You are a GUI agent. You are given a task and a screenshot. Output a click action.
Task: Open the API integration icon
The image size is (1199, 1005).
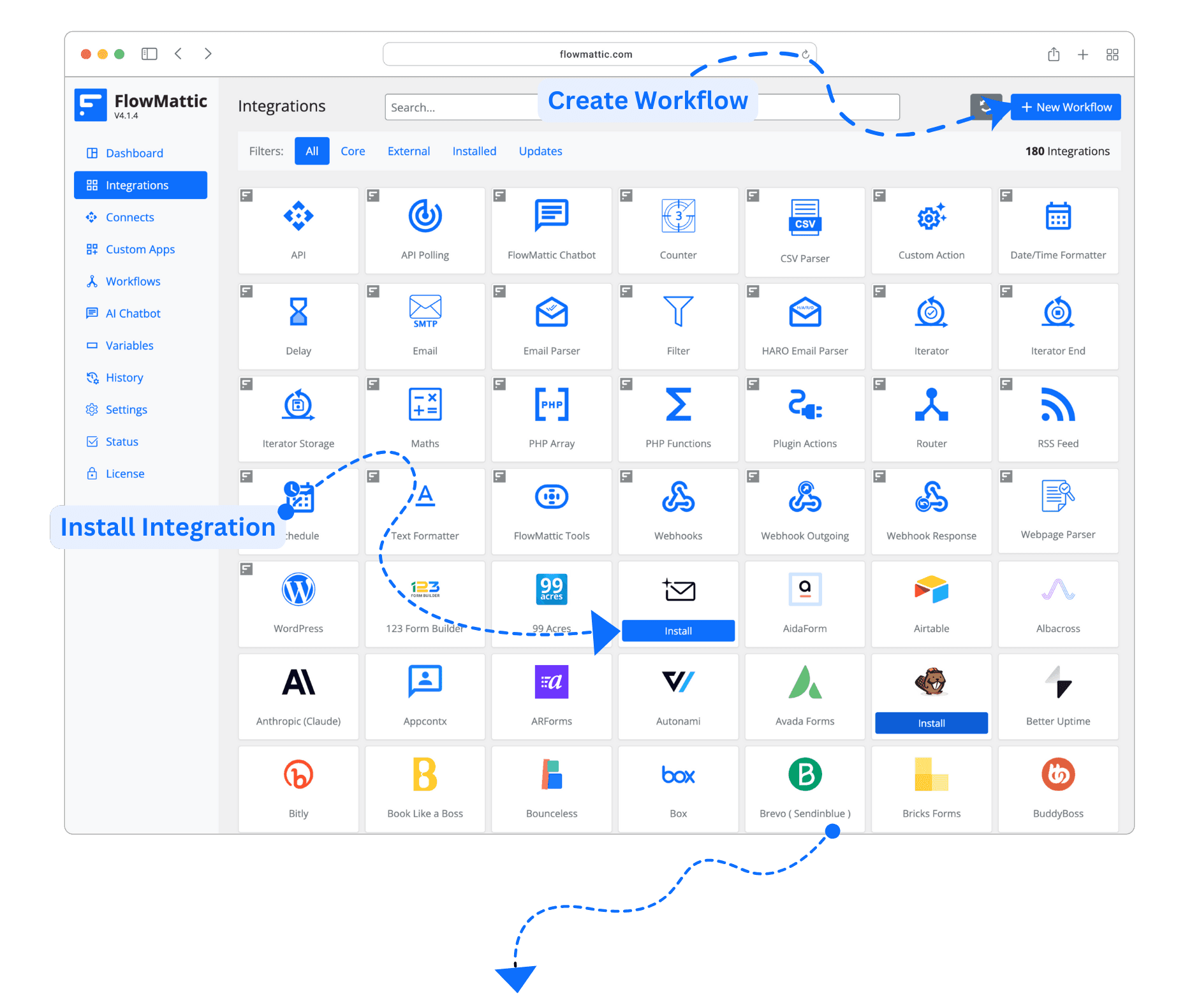tap(298, 216)
